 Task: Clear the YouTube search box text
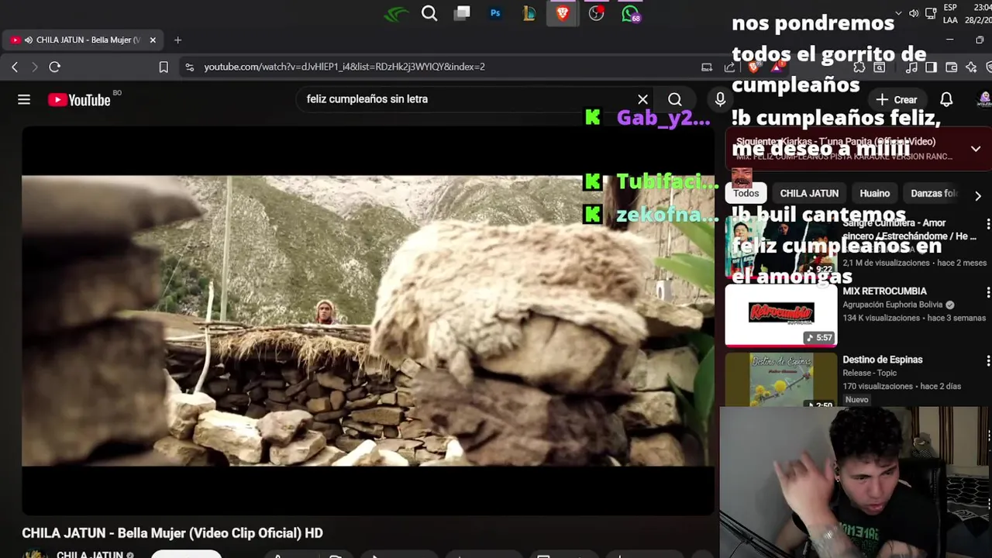pos(642,99)
